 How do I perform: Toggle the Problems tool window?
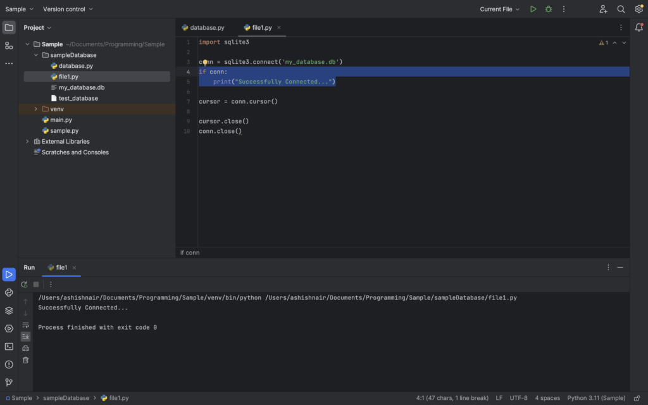9,363
